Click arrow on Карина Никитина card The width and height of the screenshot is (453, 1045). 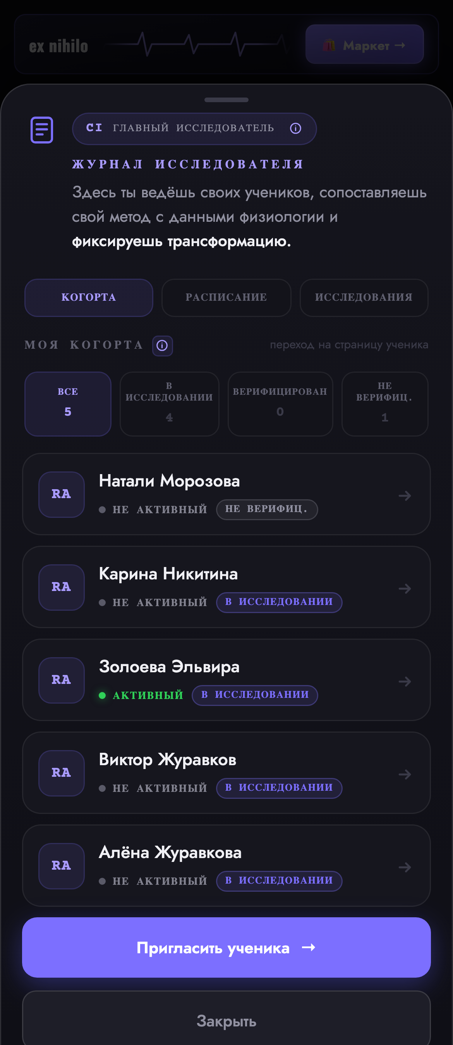[405, 589]
